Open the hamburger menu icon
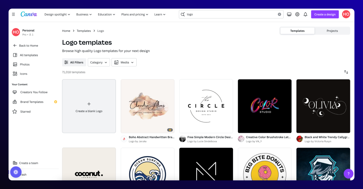This screenshot has height=189, width=363. point(13,14)
